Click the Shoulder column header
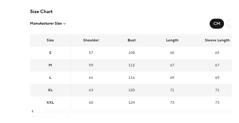Image resolution: width=239 pixels, height=123 pixels. [x=91, y=40]
